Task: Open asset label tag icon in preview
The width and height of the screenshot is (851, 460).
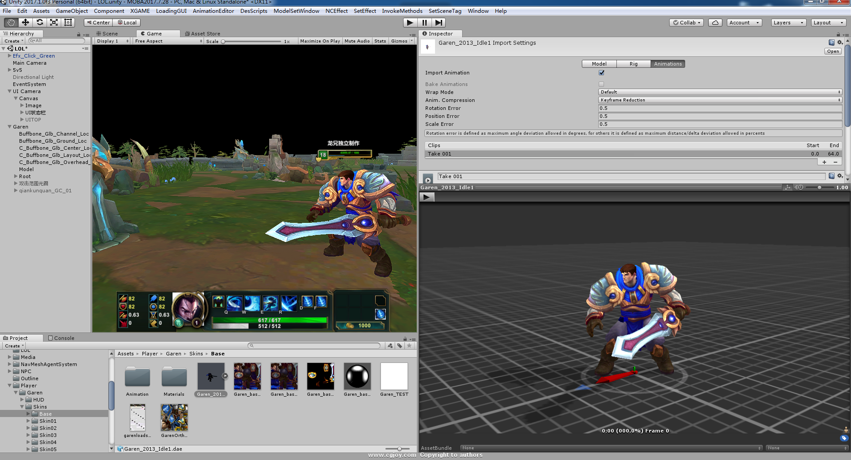Action: [844, 438]
